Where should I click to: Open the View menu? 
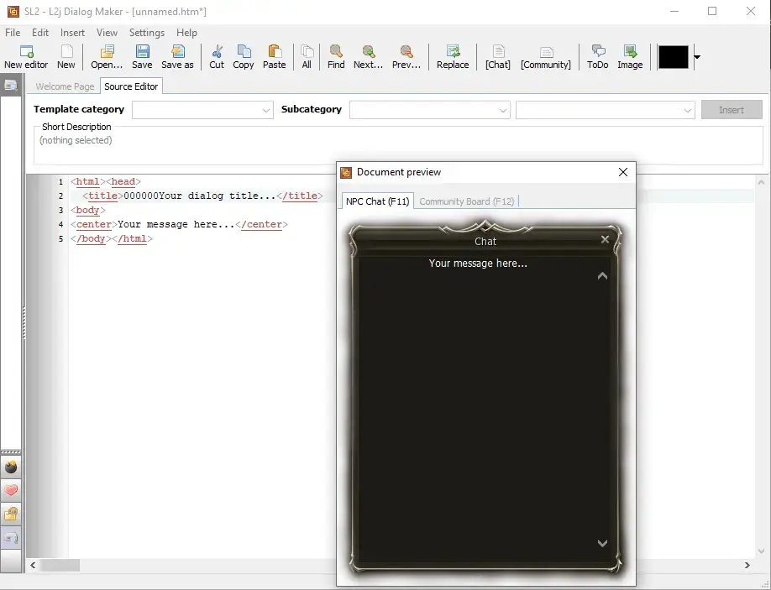tap(107, 33)
